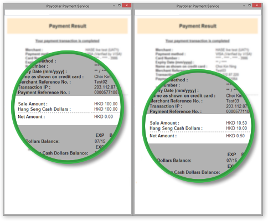Click the 'Payment method :' label in the right window
Screen dimensions: 268x221
tap(171, 54)
